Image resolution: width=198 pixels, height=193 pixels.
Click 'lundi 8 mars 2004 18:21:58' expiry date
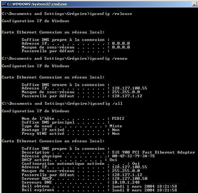point(144,190)
